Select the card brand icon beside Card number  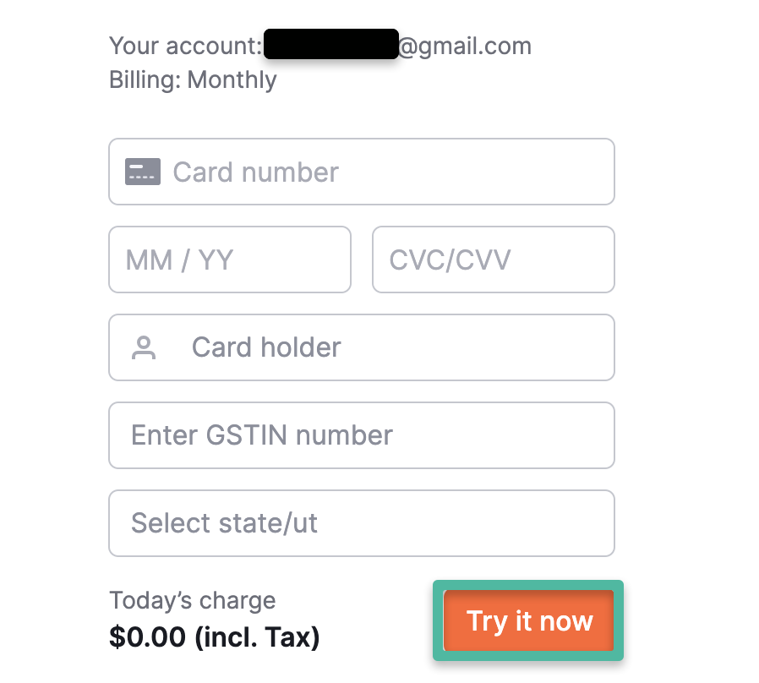point(142,171)
